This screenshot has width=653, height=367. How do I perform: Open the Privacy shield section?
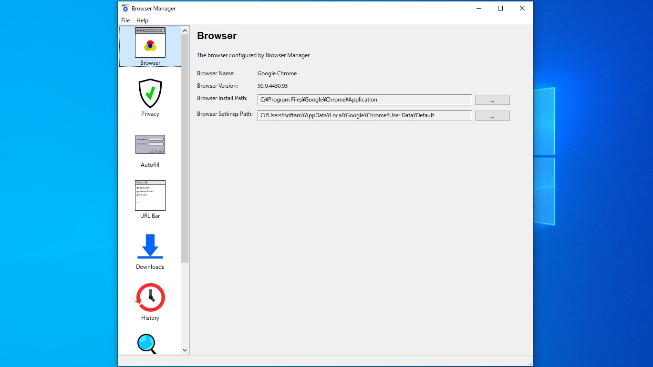[x=150, y=98]
